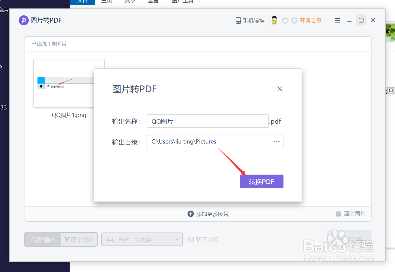Open the hamburger menu icon
395x272 pixels.
click(x=337, y=20)
